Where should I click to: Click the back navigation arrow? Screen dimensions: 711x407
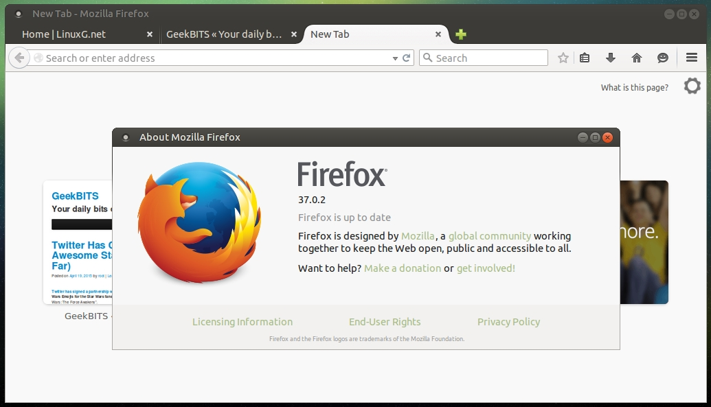click(x=19, y=58)
